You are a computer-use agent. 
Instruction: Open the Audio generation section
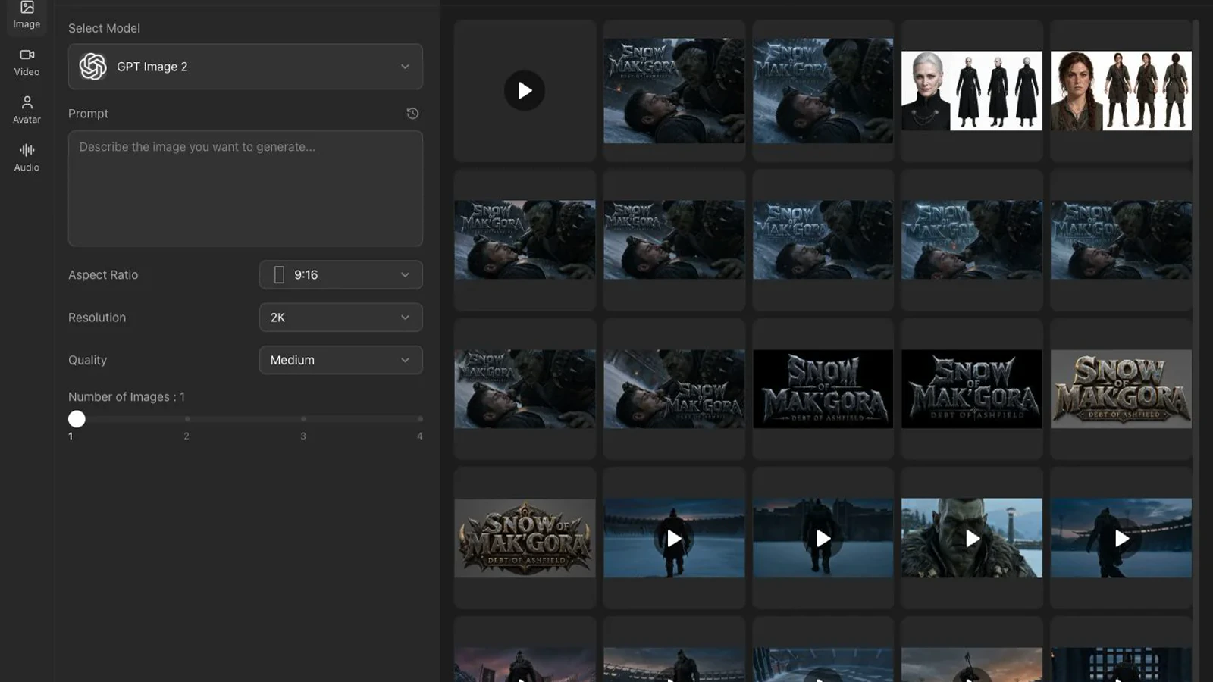[x=27, y=158]
